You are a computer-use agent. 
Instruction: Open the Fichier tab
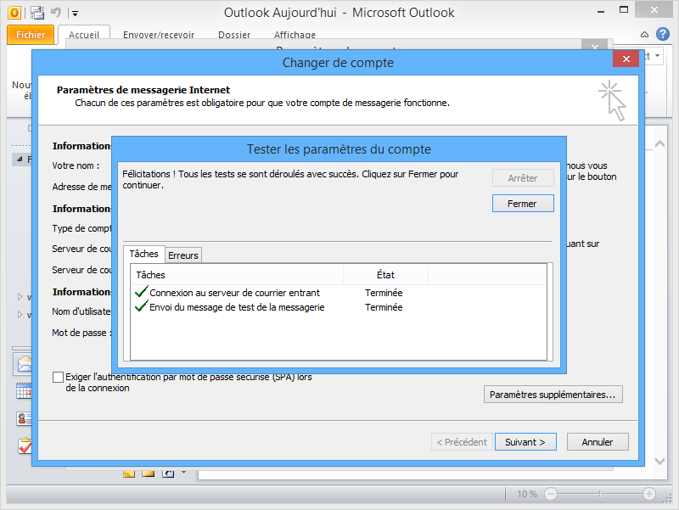tap(31, 35)
